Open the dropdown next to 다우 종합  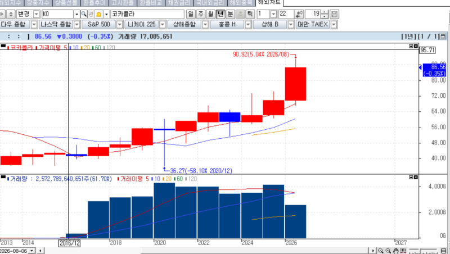point(34,25)
